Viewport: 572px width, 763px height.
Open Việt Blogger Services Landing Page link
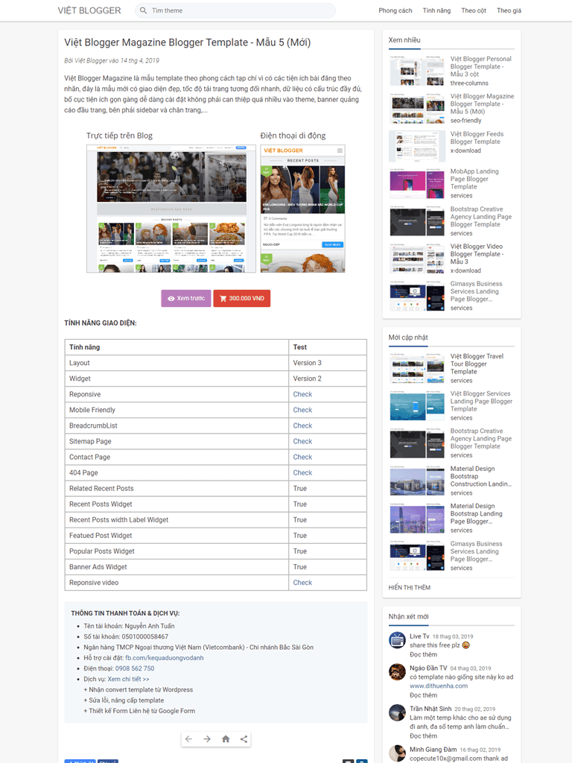click(482, 402)
